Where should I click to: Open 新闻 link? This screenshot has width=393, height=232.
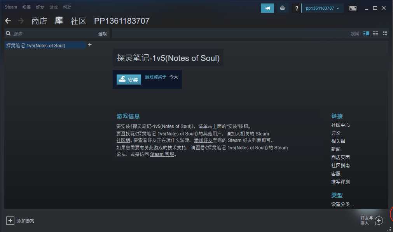click(336, 149)
